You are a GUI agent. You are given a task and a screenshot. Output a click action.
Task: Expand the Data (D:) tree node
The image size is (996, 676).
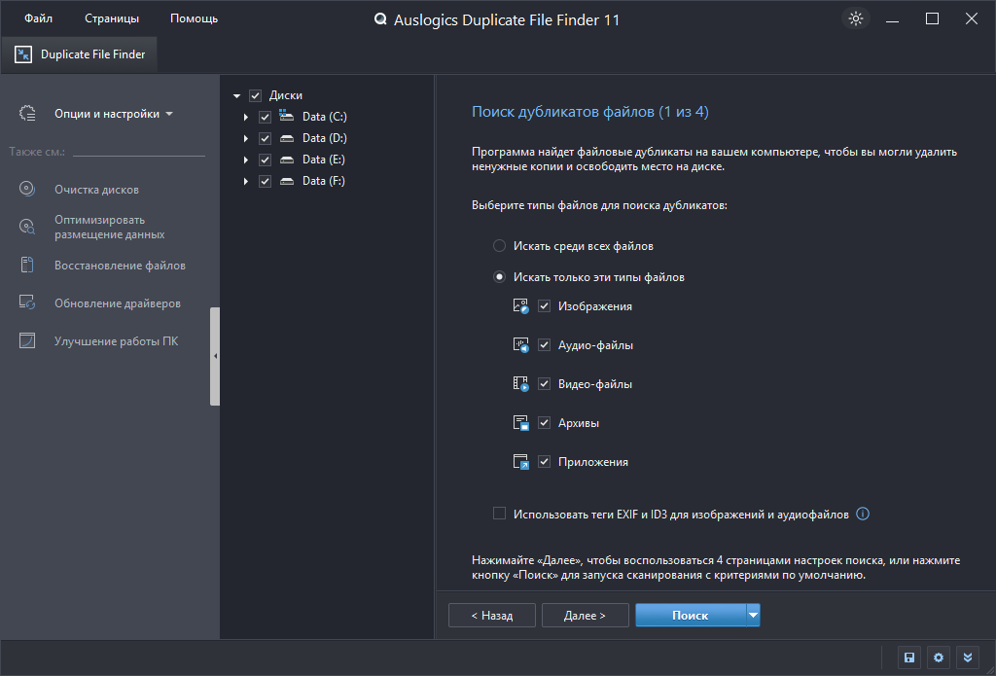click(x=246, y=138)
